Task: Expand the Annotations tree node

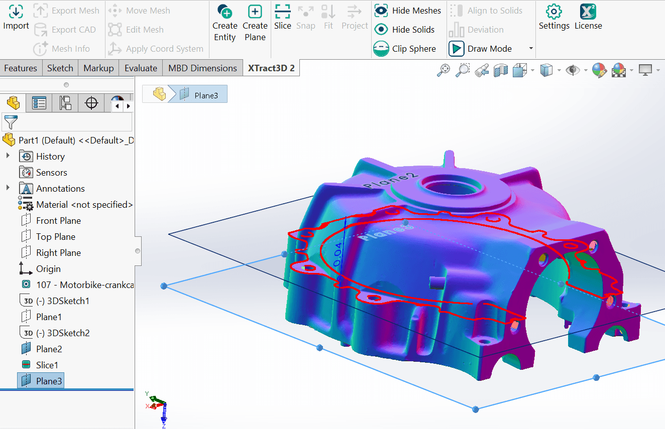Action: (x=8, y=188)
